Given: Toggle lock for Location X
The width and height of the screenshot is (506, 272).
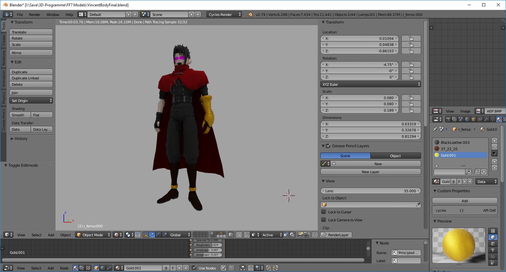Looking at the screenshot, I should 411,39.
